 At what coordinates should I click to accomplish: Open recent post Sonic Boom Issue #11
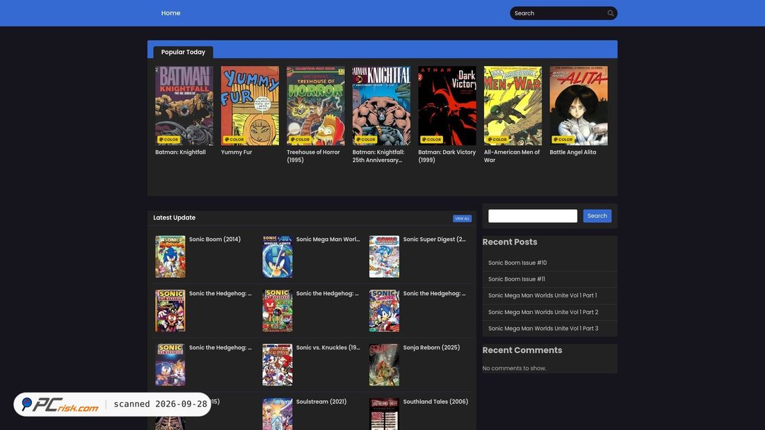[517, 279]
